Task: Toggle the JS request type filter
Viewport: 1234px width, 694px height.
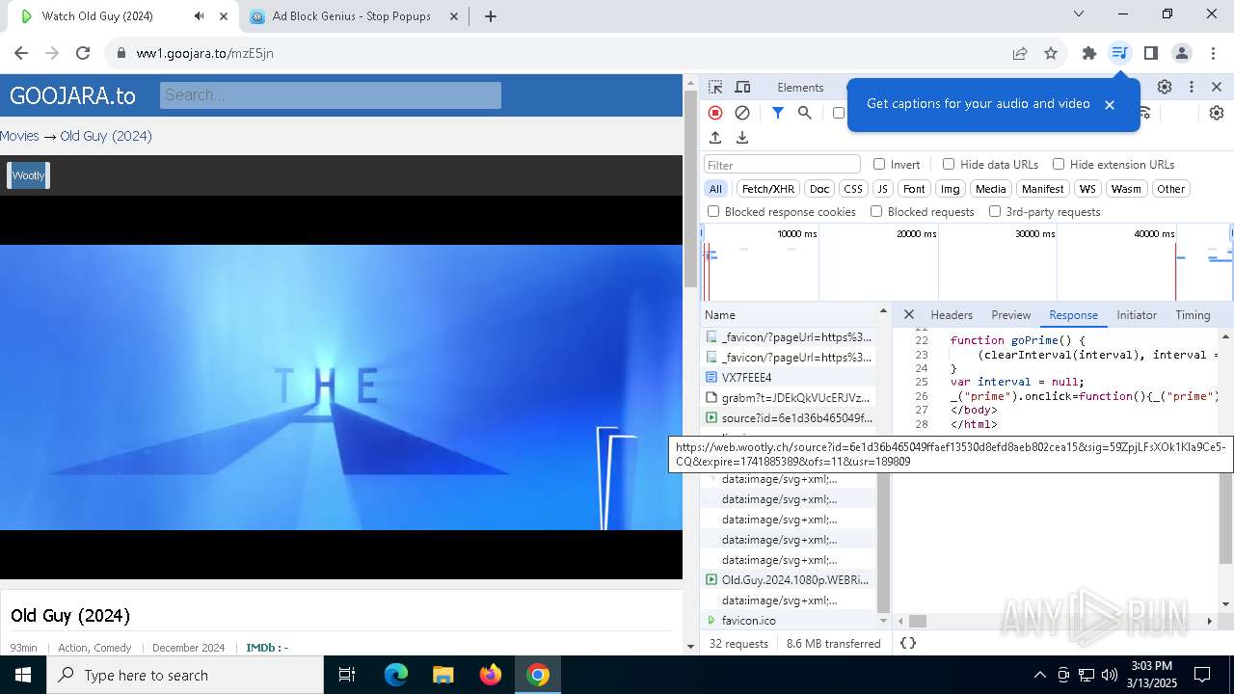Action: [882, 189]
